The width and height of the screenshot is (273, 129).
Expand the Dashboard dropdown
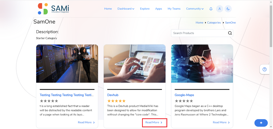click(x=126, y=9)
